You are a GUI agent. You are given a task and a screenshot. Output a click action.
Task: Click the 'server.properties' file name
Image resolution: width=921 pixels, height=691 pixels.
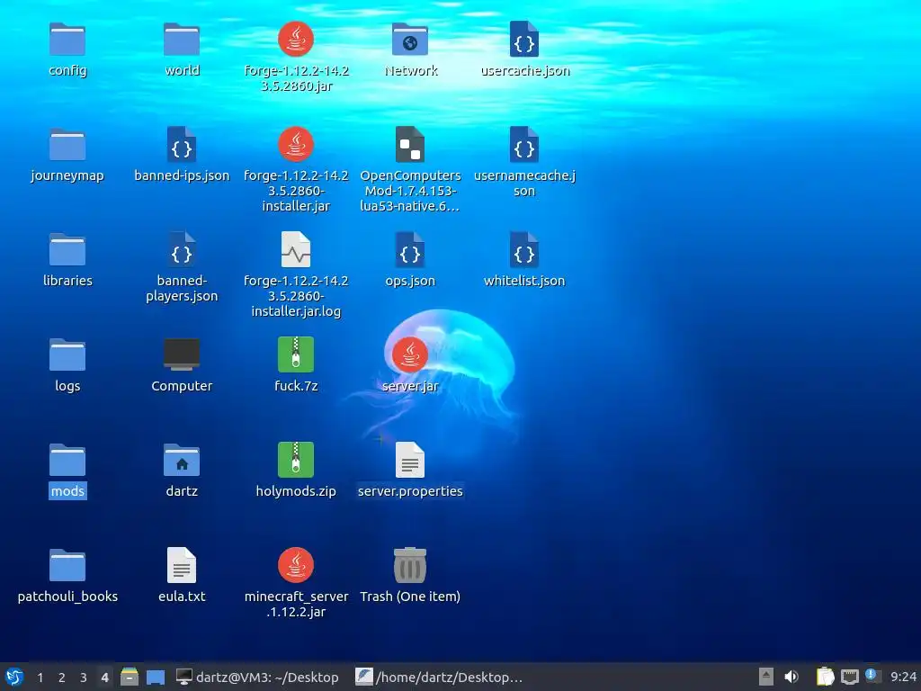tap(410, 490)
